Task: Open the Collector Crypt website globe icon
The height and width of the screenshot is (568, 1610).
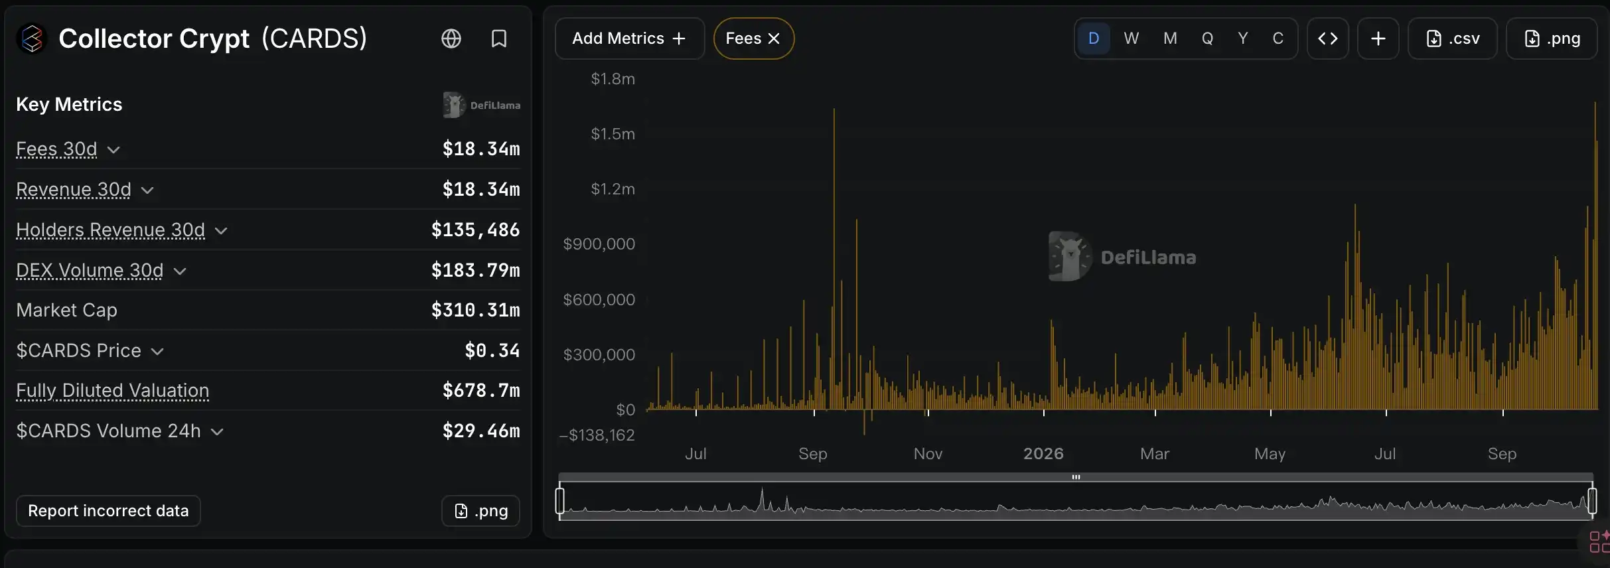Action: coord(451,38)
